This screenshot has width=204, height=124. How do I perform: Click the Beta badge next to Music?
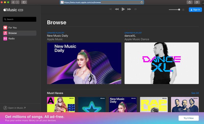(x=21, y=10)
